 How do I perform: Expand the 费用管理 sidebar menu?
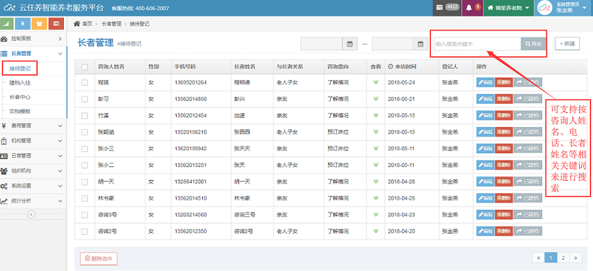33,125
